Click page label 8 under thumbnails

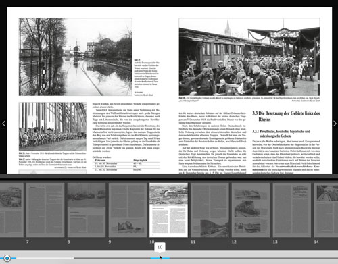point(68,242)
